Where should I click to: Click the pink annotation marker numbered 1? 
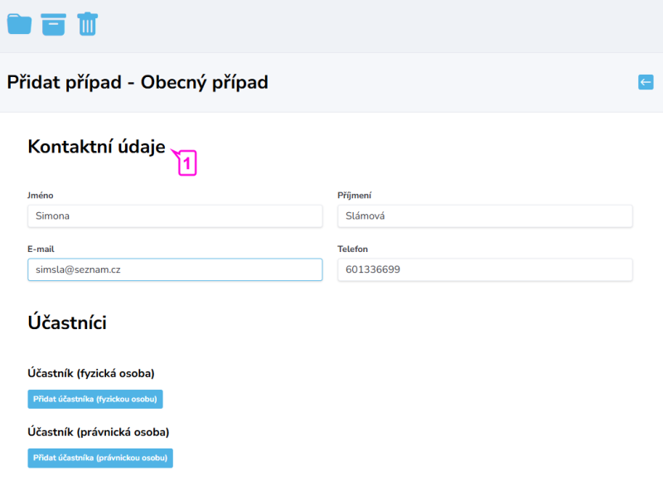click(x=187, y=163)
